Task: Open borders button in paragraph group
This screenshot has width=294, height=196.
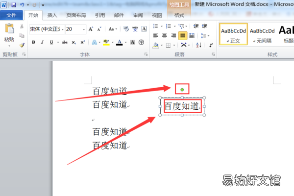Action: [168, 45]
